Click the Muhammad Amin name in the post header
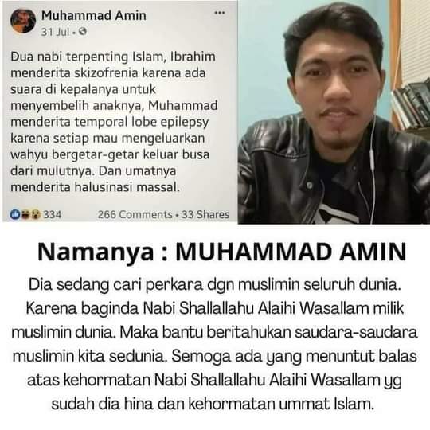This screenshot has height=430, width=430. (x=93, y=15)
